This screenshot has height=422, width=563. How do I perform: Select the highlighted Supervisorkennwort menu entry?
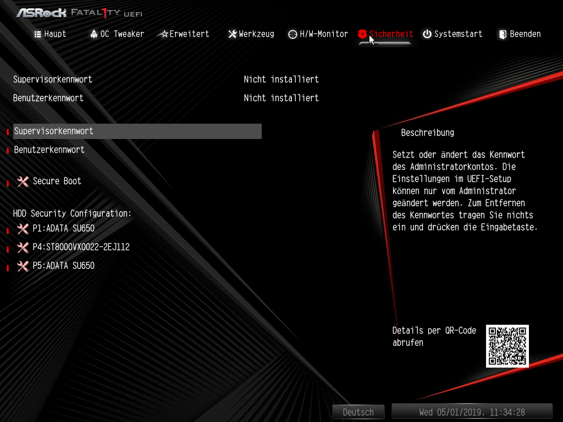click(x=137, y=131)
